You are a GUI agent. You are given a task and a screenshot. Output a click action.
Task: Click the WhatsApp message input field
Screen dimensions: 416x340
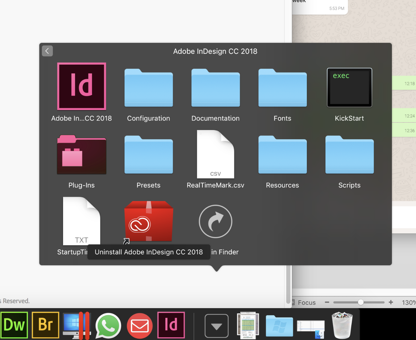pos(404,217)
